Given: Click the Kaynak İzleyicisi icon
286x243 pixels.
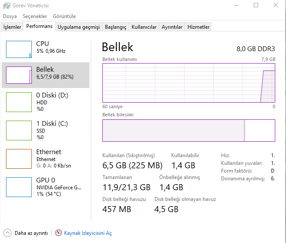Looking at the screenshot, I should coord(58,233).
